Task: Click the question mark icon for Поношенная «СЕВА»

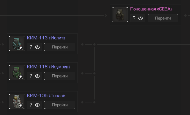Action: (x=134, y=18)
